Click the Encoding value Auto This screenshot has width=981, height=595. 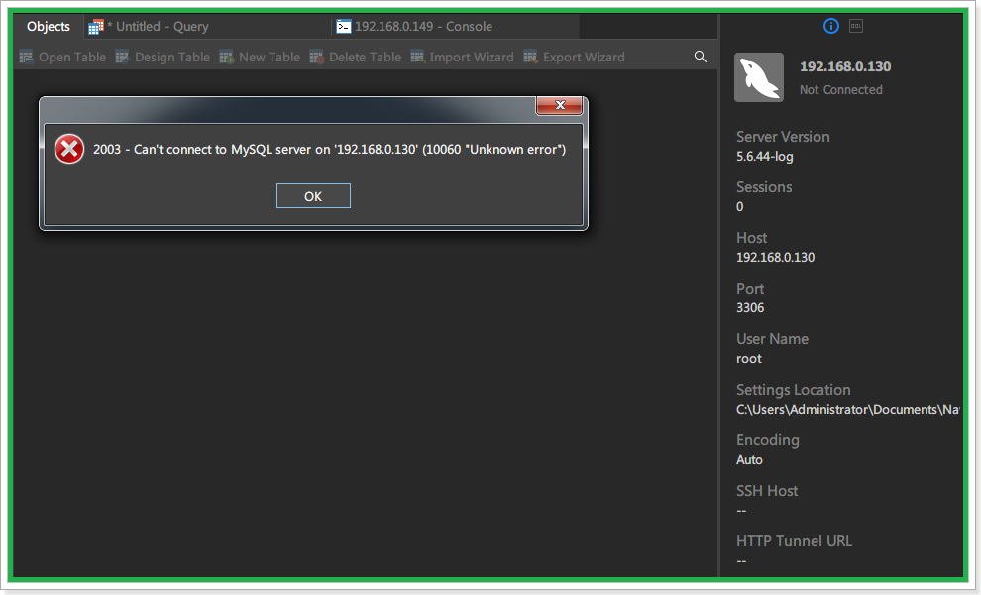click(x=749, y=460)
